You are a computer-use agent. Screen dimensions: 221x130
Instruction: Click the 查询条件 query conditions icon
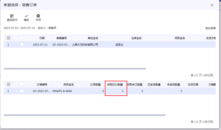[x=12, y=16]
